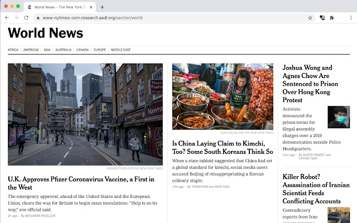Click the emergency approval summary paragraph
This screenshot has width=357, height=223.
(83, 203)
